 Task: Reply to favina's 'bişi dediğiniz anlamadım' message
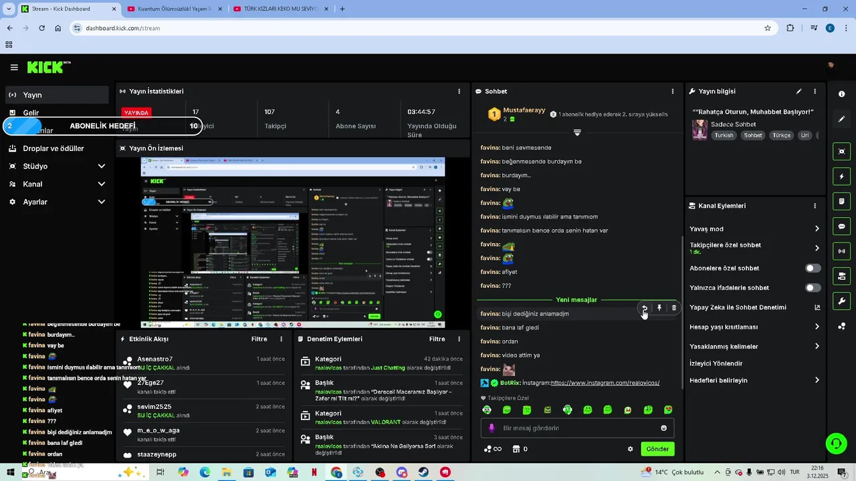point(645,308)
